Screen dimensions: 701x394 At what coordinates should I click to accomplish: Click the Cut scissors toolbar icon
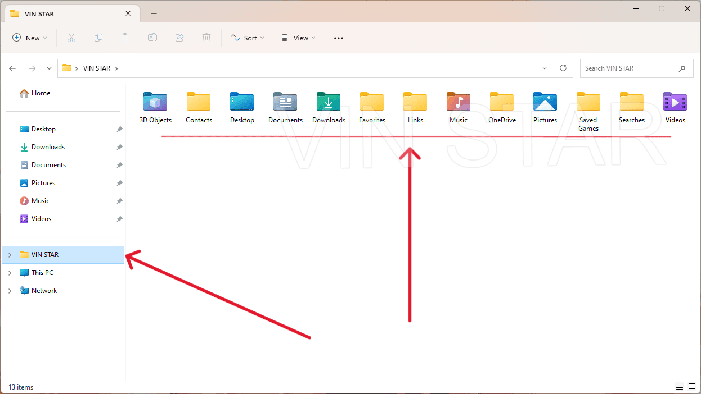pyautogui.click(x=71, y=38)
